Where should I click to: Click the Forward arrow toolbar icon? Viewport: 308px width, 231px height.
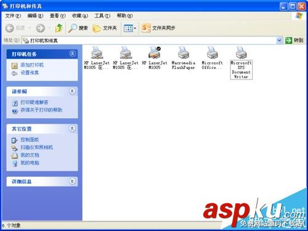pos(40,28)
